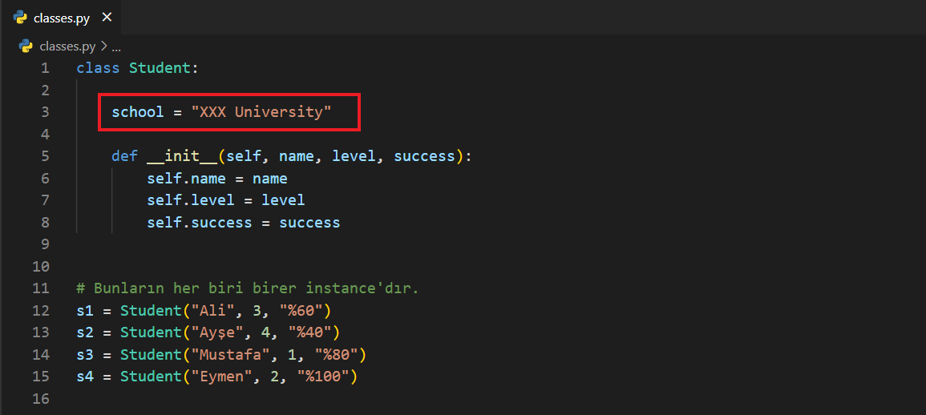926x415 pixels.
Task: Click line number 1 in the gutter
Action: (45, 68)
